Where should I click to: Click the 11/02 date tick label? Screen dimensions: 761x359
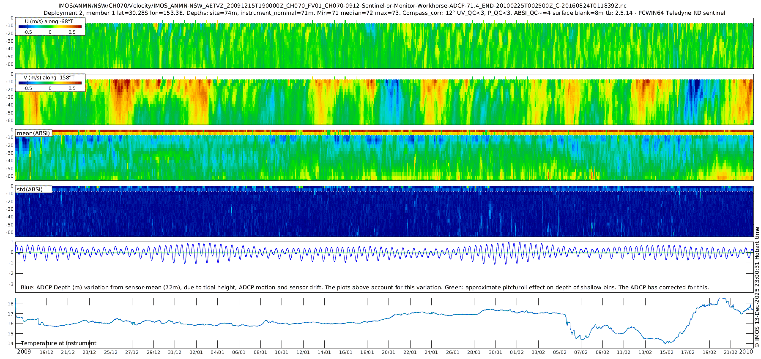[x=624, y=352]
